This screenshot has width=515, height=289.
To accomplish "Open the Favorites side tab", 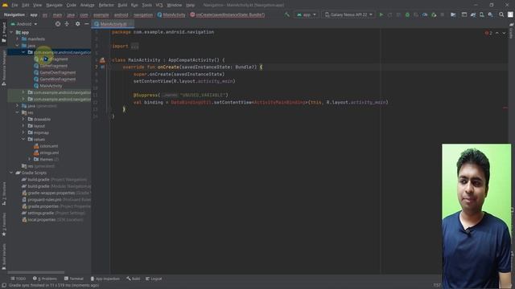I will (x=4, y=225).
